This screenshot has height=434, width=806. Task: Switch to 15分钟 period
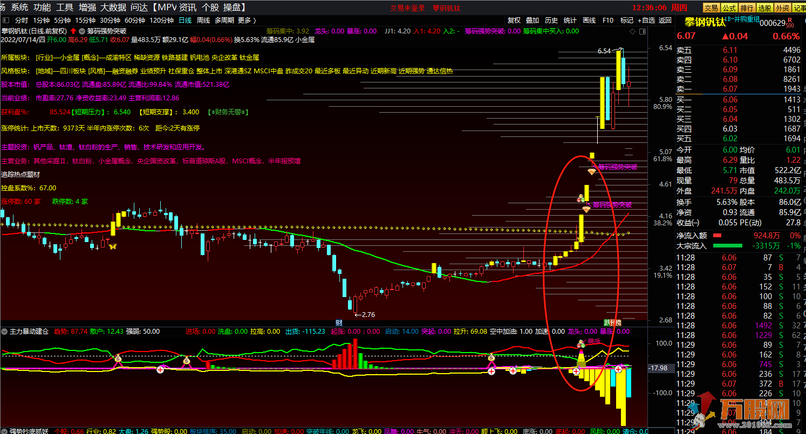tap(85, 20)
